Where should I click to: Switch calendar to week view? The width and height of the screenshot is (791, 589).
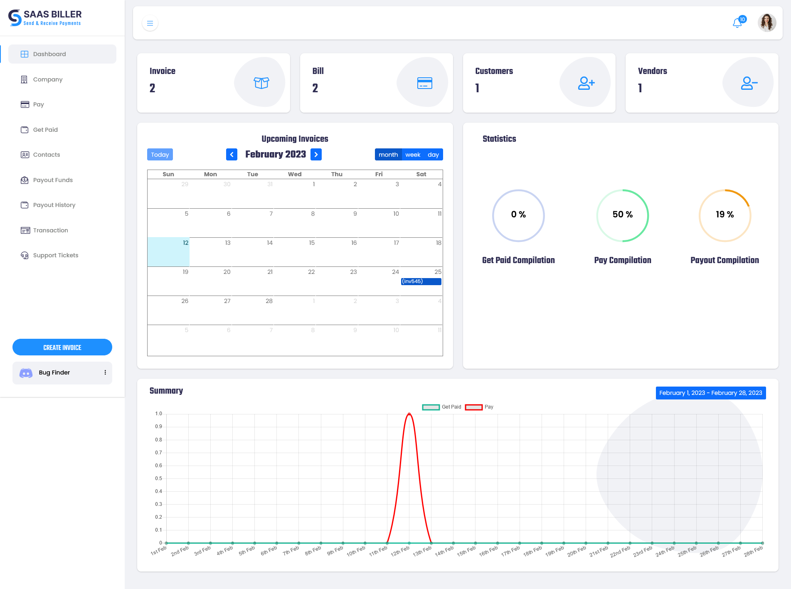(x=413, y=155)
